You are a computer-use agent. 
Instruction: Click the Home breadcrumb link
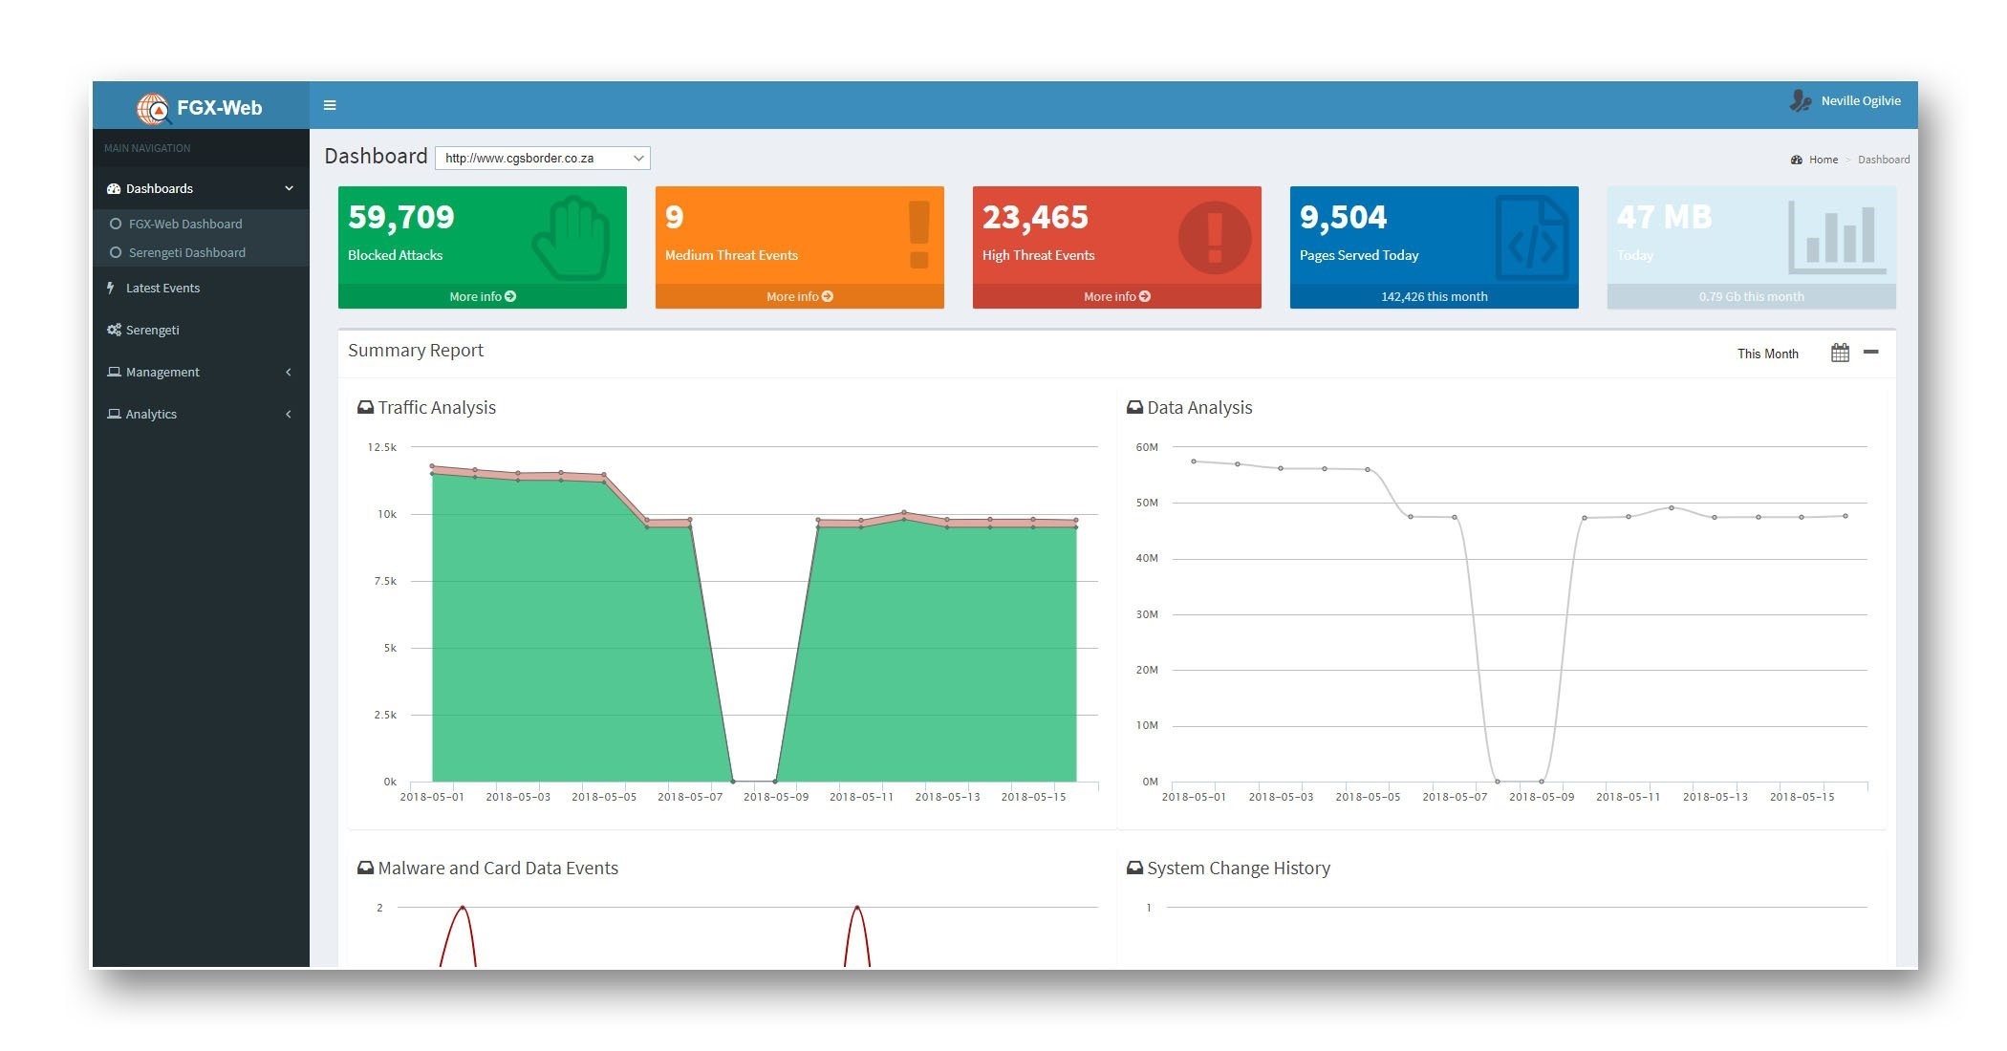click(1823, 160)
